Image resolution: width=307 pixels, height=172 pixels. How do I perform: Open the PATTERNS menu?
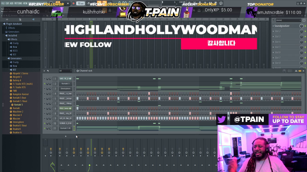(x=18, y=3)
